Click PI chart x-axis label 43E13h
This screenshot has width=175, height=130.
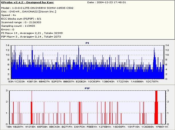pyautogui.click(x=32, y=82)
